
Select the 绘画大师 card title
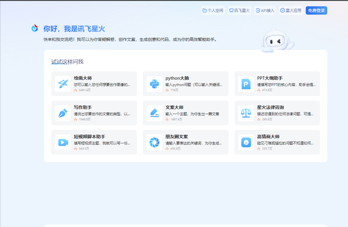(83, 78)
